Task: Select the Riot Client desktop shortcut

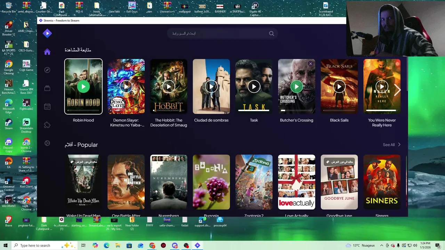Action: 26,183
